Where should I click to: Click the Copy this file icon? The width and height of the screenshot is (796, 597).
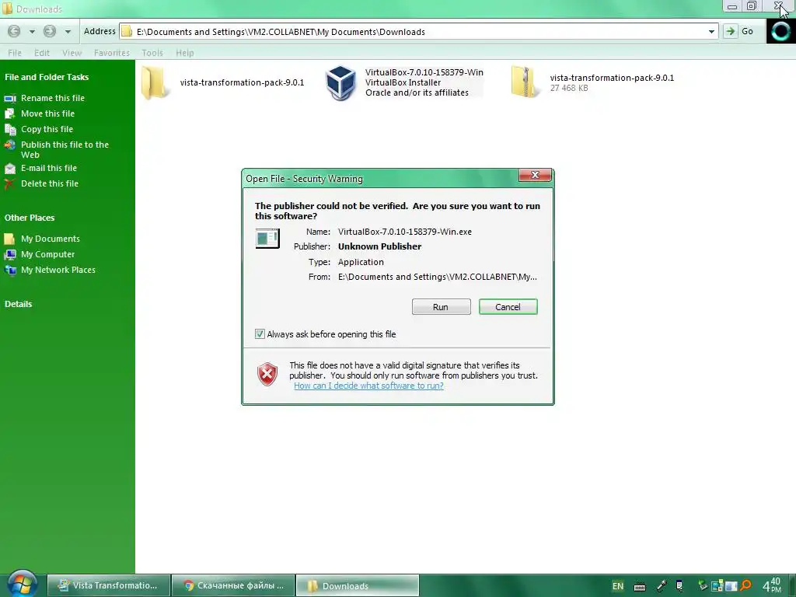(10, 130)
